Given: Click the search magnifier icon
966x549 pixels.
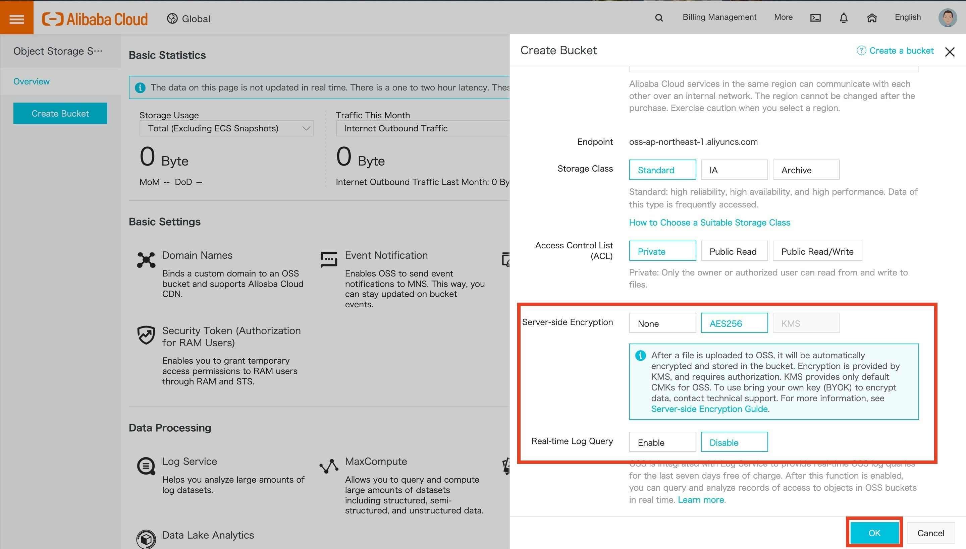Looking at the screenshot, I should tap(659, 18).
